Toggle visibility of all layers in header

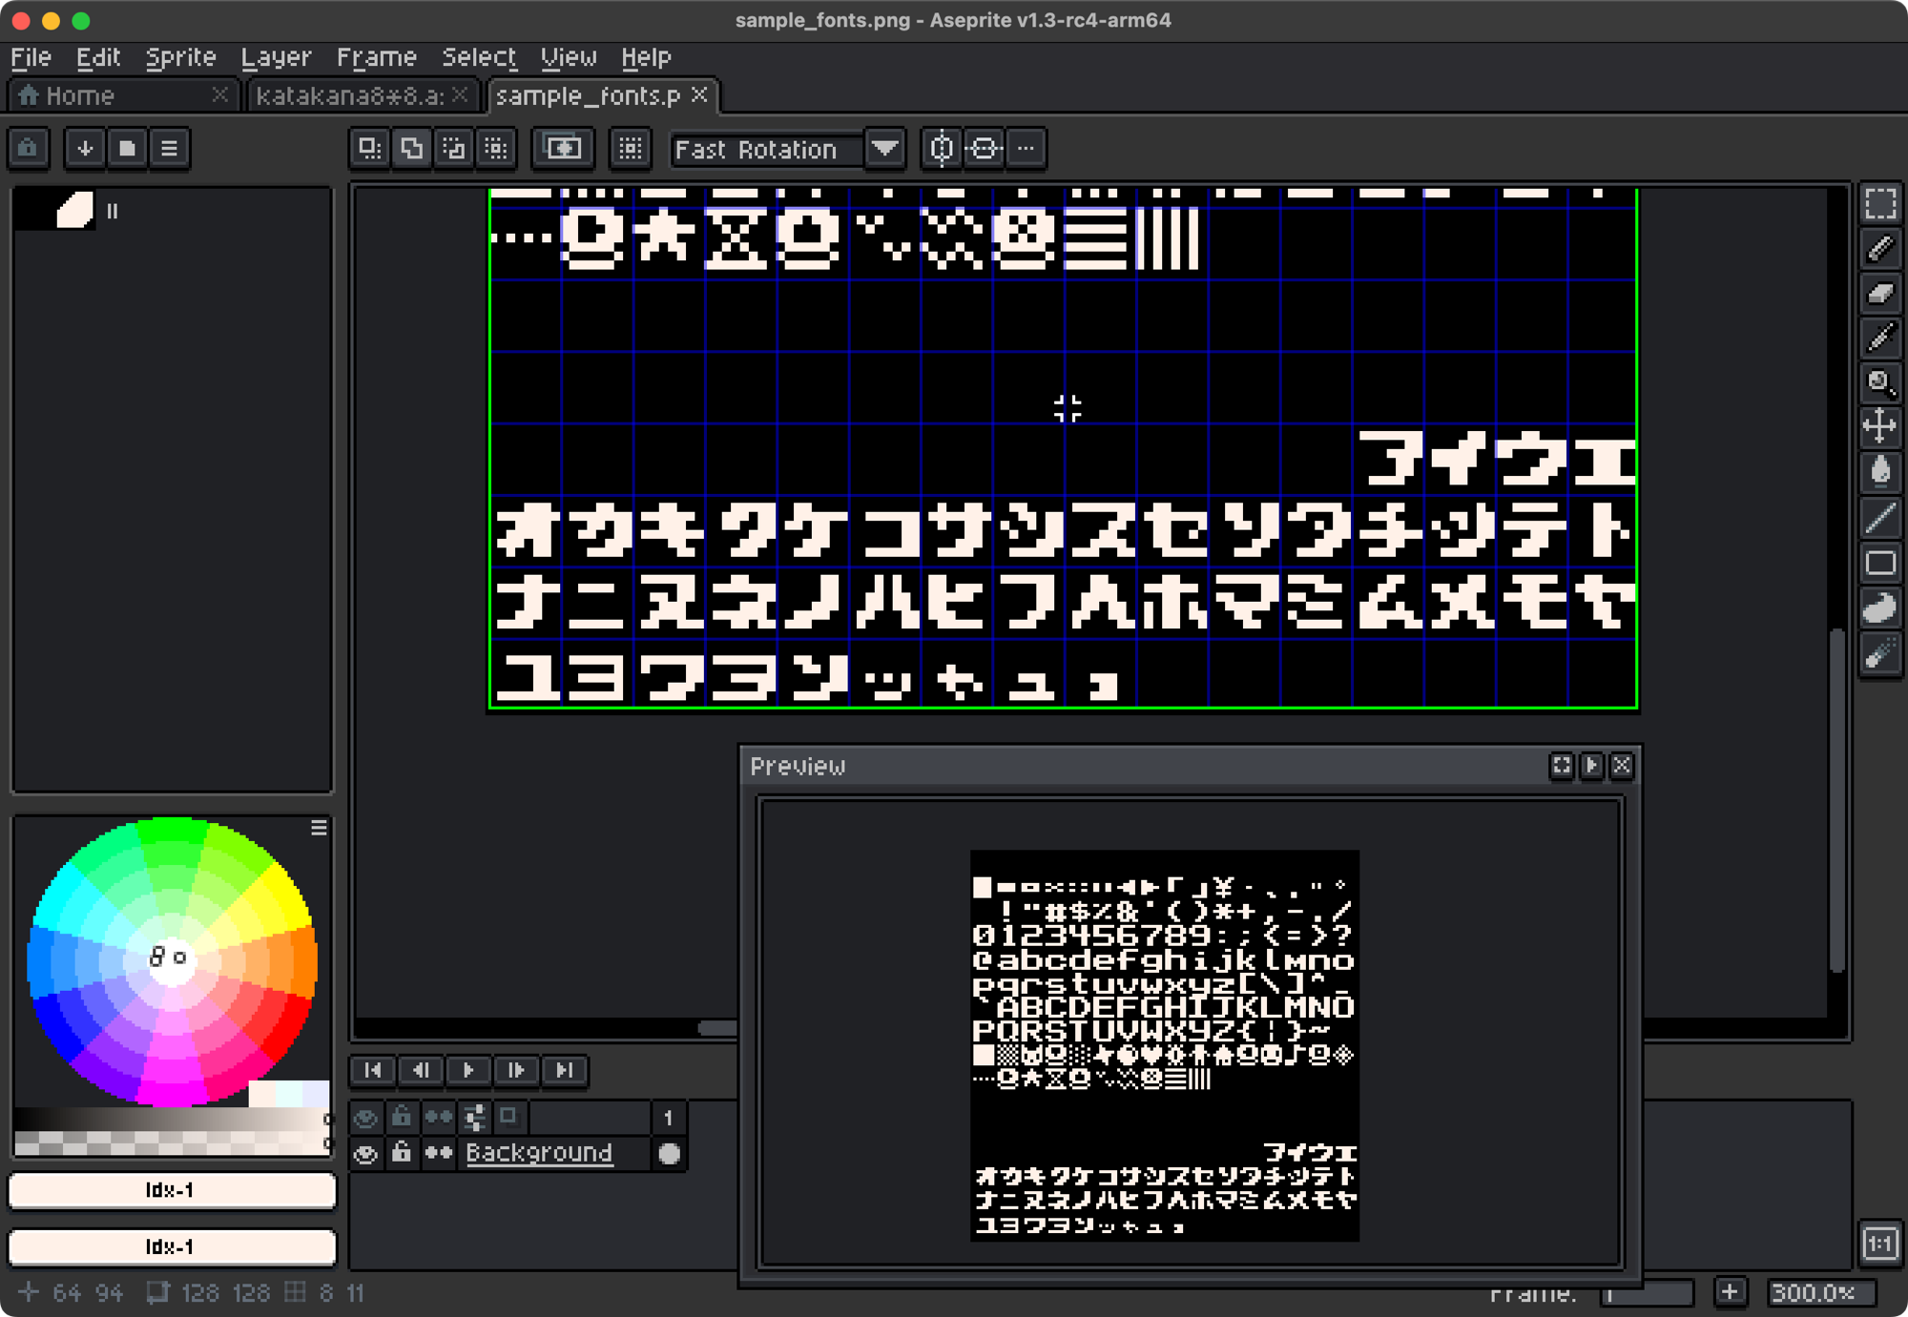[365, 1117]
